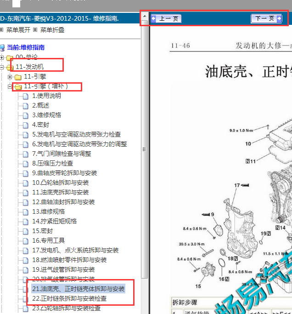
Task: Open 4.密封 page
Action: pyautogui.click(x=40, y=125)
